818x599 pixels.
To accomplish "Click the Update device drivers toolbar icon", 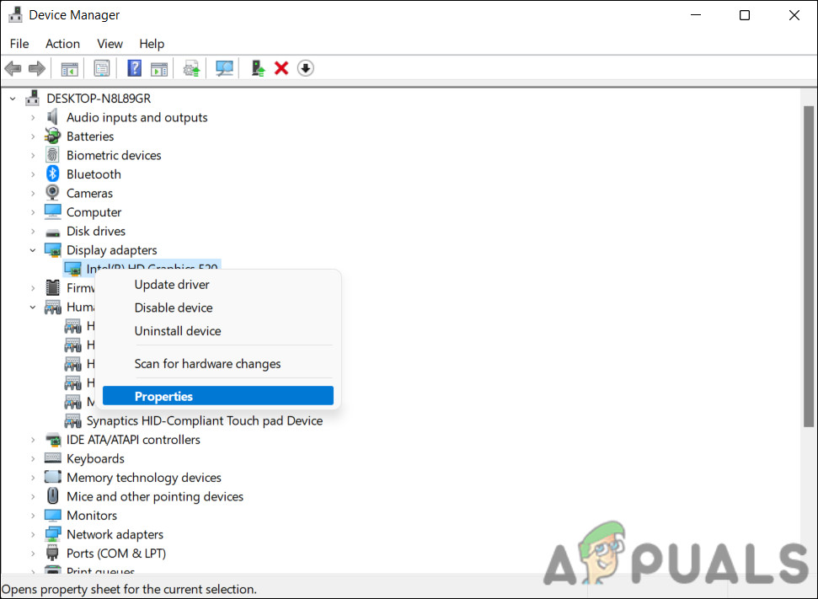I will [x=190, y=68].
